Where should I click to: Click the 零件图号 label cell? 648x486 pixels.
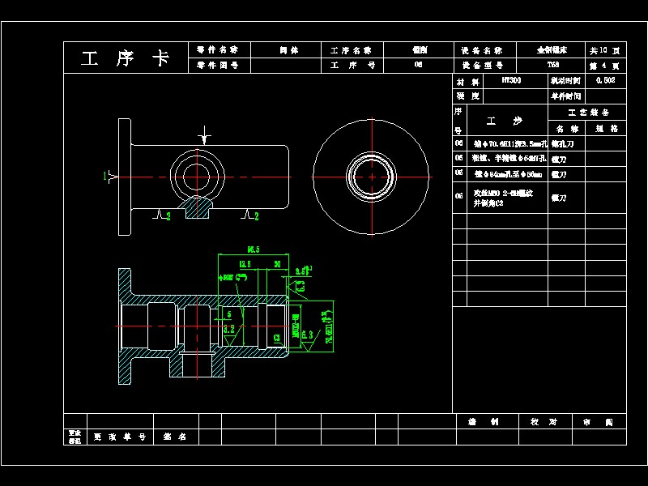click(219, 66)
